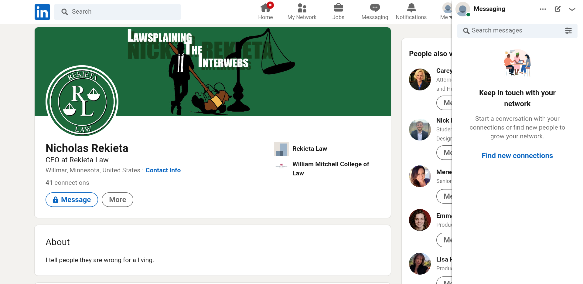Image resolution: width=583 pixels, height=284 pixels.
Task: Open Lisa's profile photo in sidebar
Action: coord(420,264)
